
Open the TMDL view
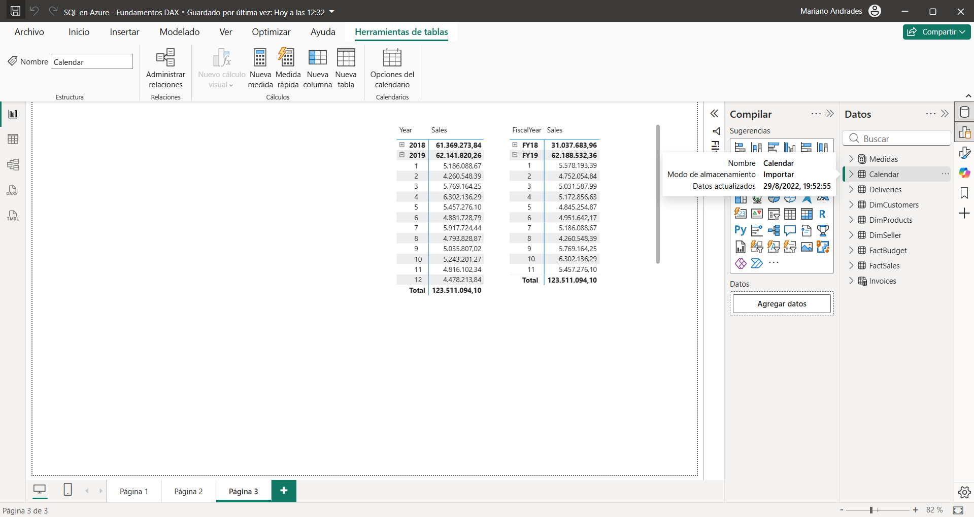pos(13,216)
